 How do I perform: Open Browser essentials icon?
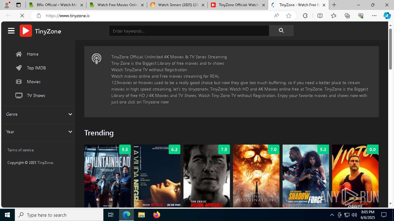click(361, 16)
